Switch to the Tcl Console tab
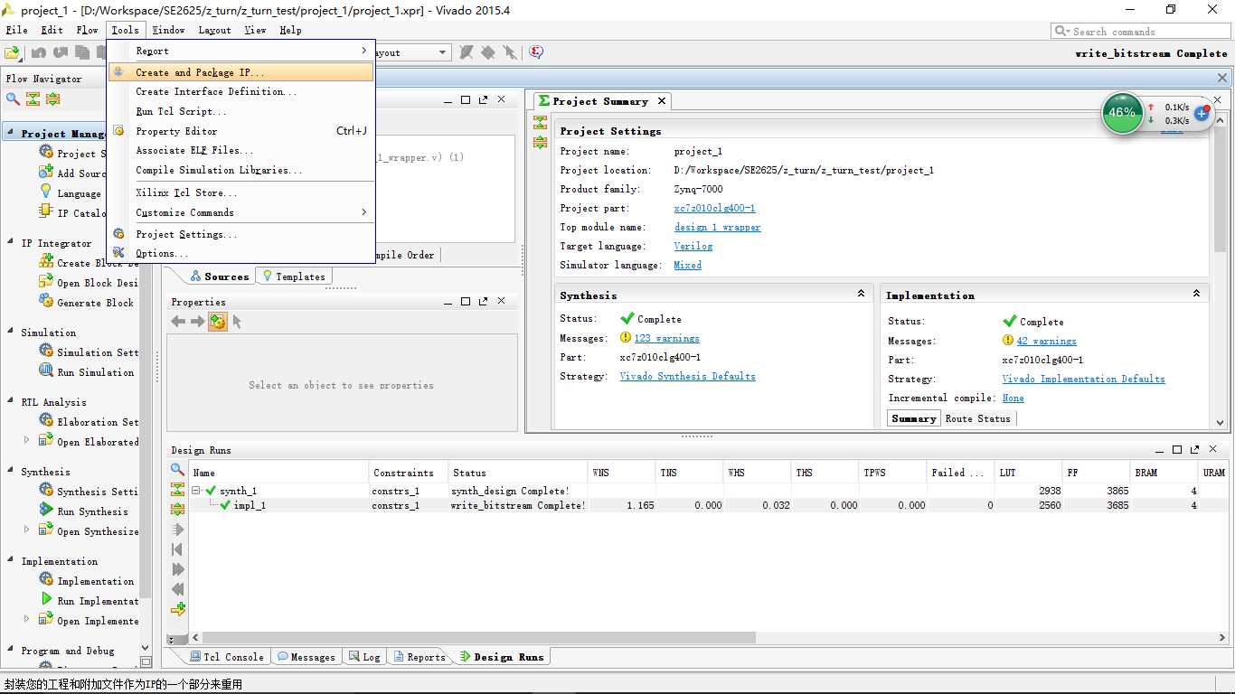 (x=226, y=657)
